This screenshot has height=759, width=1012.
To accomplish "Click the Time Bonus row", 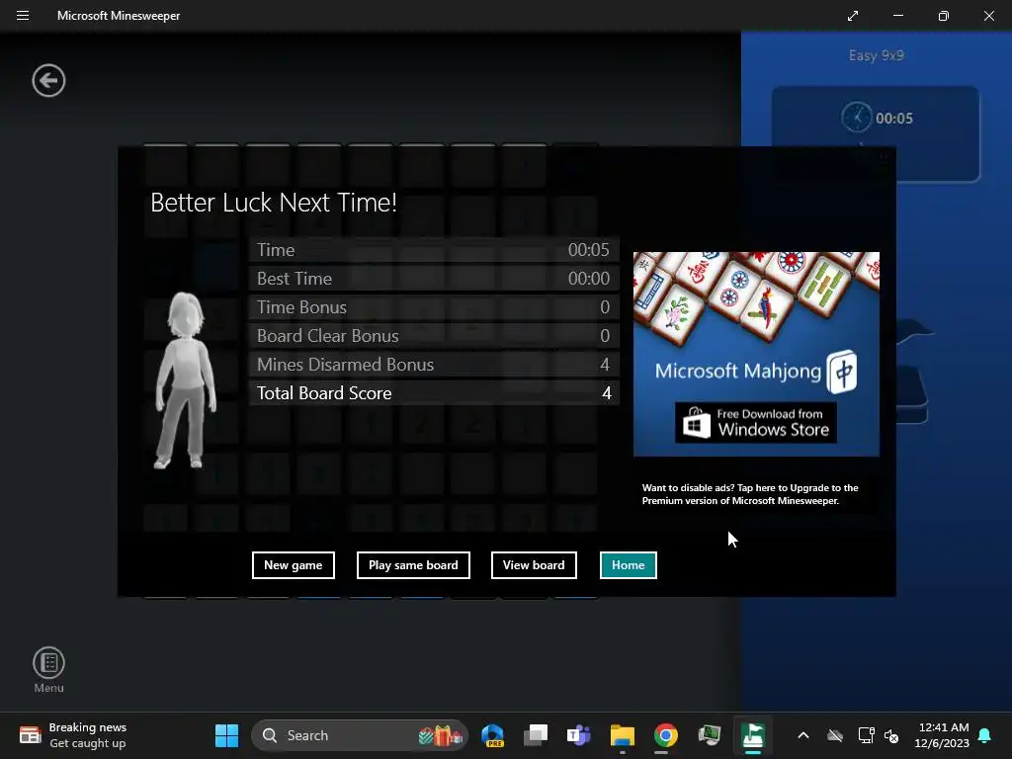I will [434, 307].
